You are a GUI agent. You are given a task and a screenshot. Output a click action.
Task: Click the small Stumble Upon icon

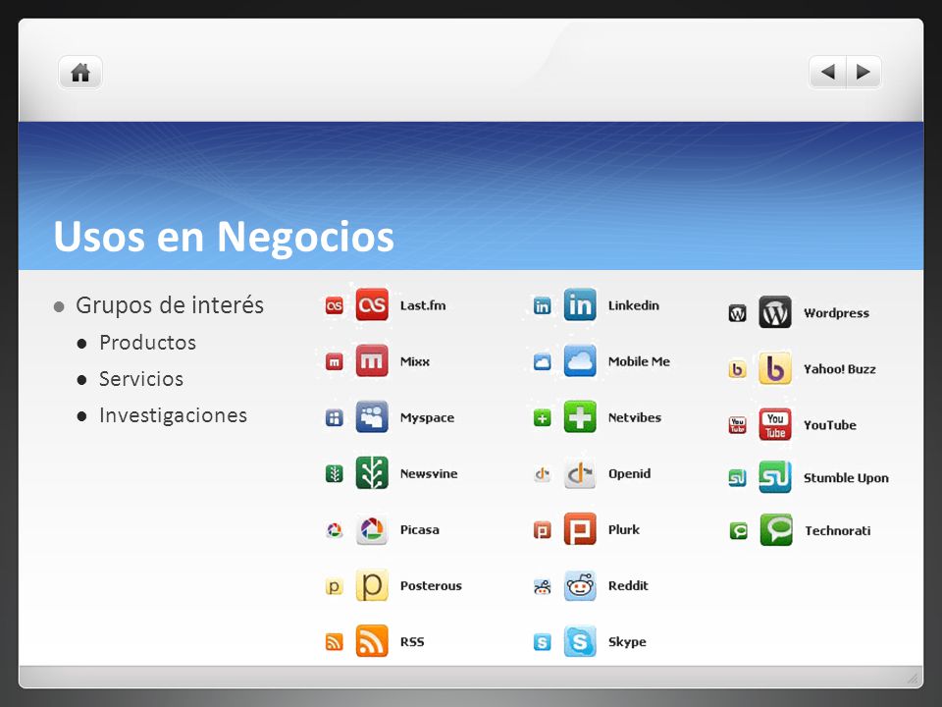pyautogui.click(x=737, y=478)
